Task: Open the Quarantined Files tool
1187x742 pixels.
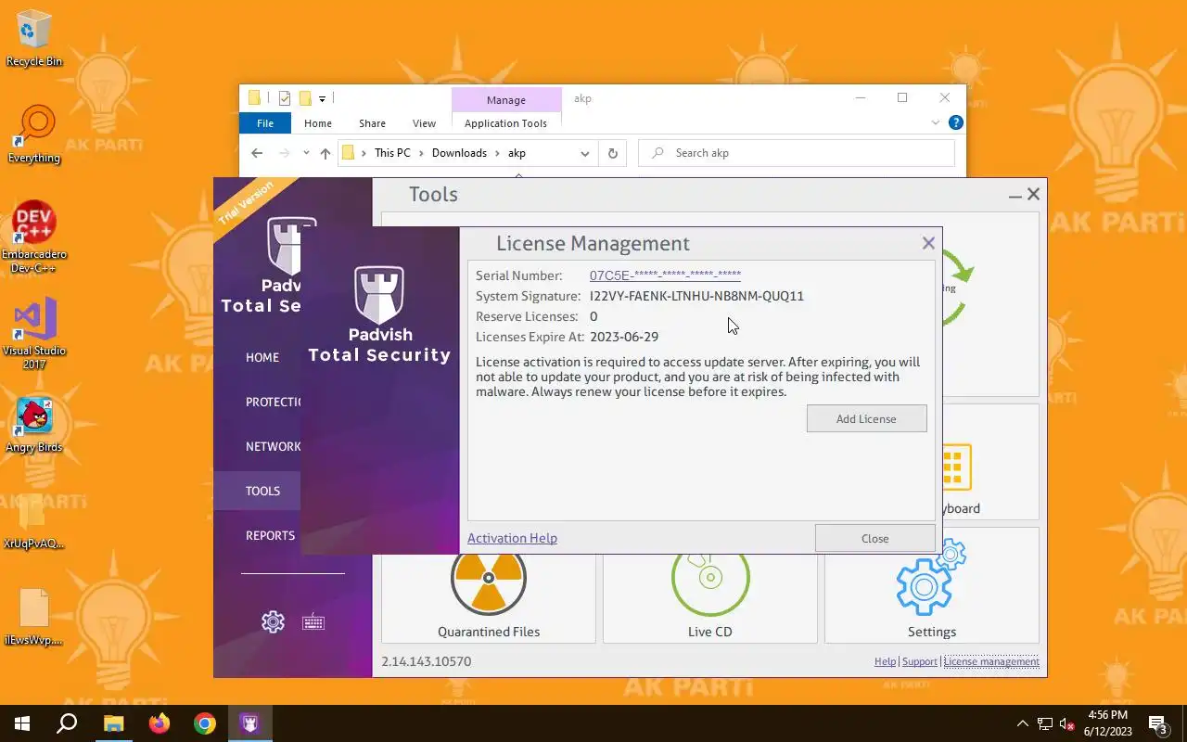Action: [489, 598]
